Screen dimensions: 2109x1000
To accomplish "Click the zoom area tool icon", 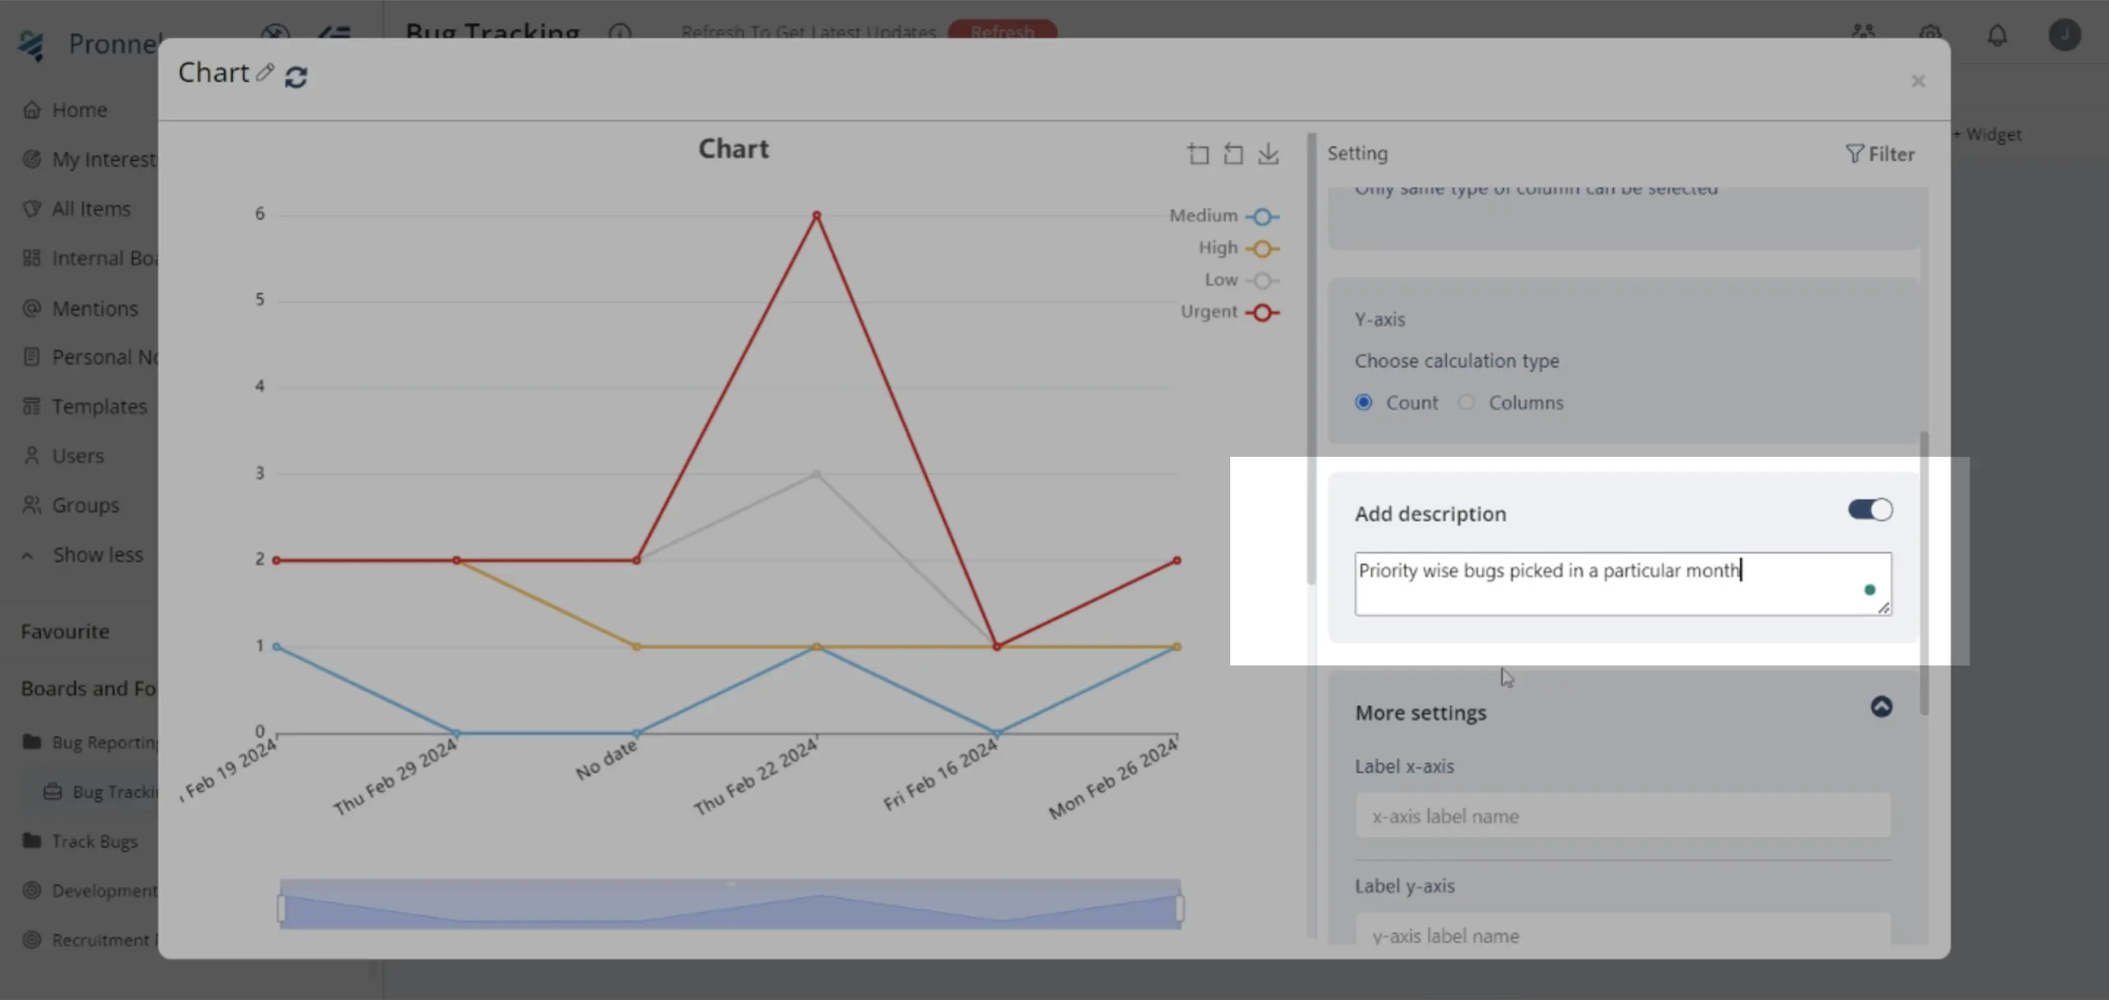I will coord(1199,154).
